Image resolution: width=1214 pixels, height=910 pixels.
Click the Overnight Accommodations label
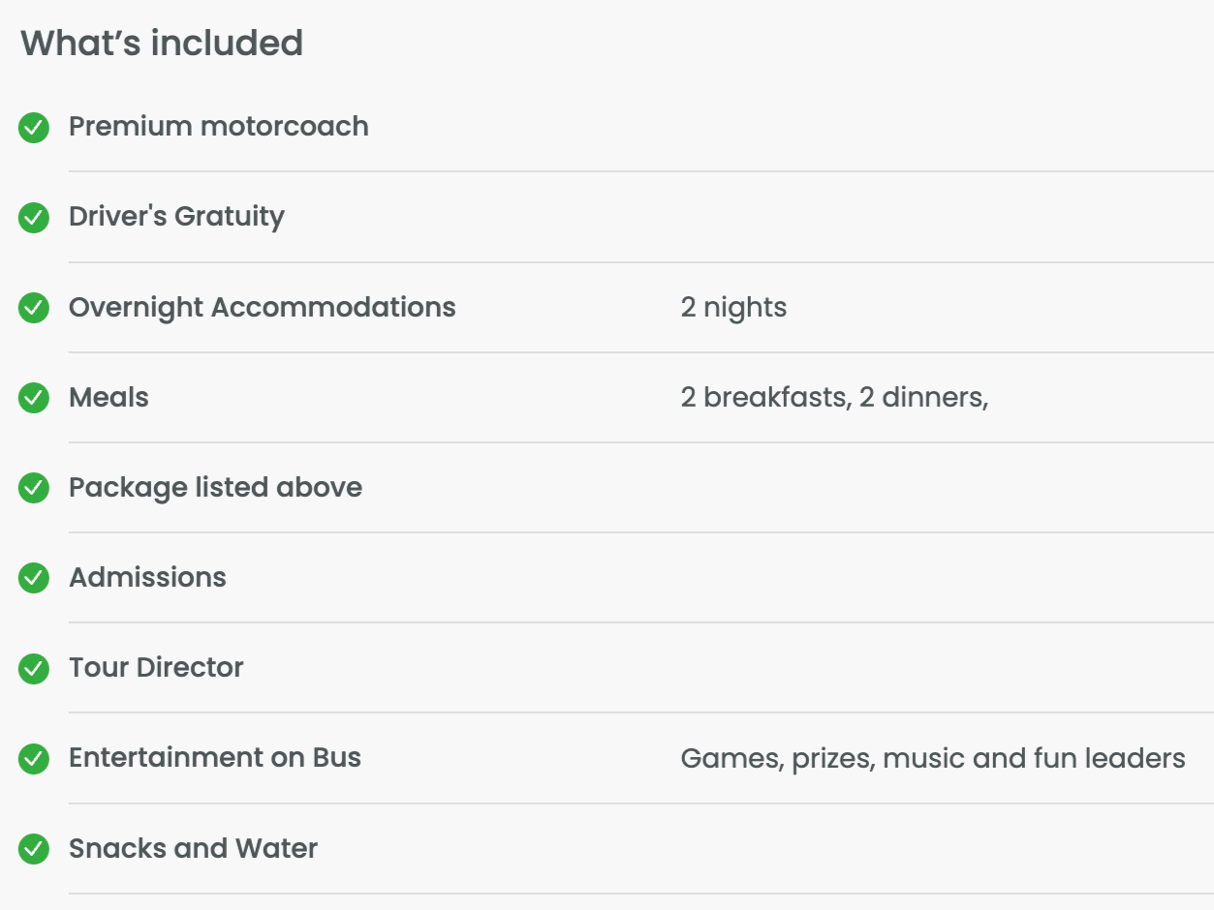click(x=262, y=307)
